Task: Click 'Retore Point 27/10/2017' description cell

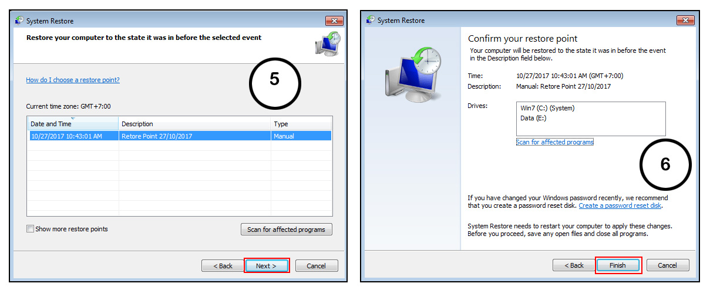Action: [x=157, y=136]
